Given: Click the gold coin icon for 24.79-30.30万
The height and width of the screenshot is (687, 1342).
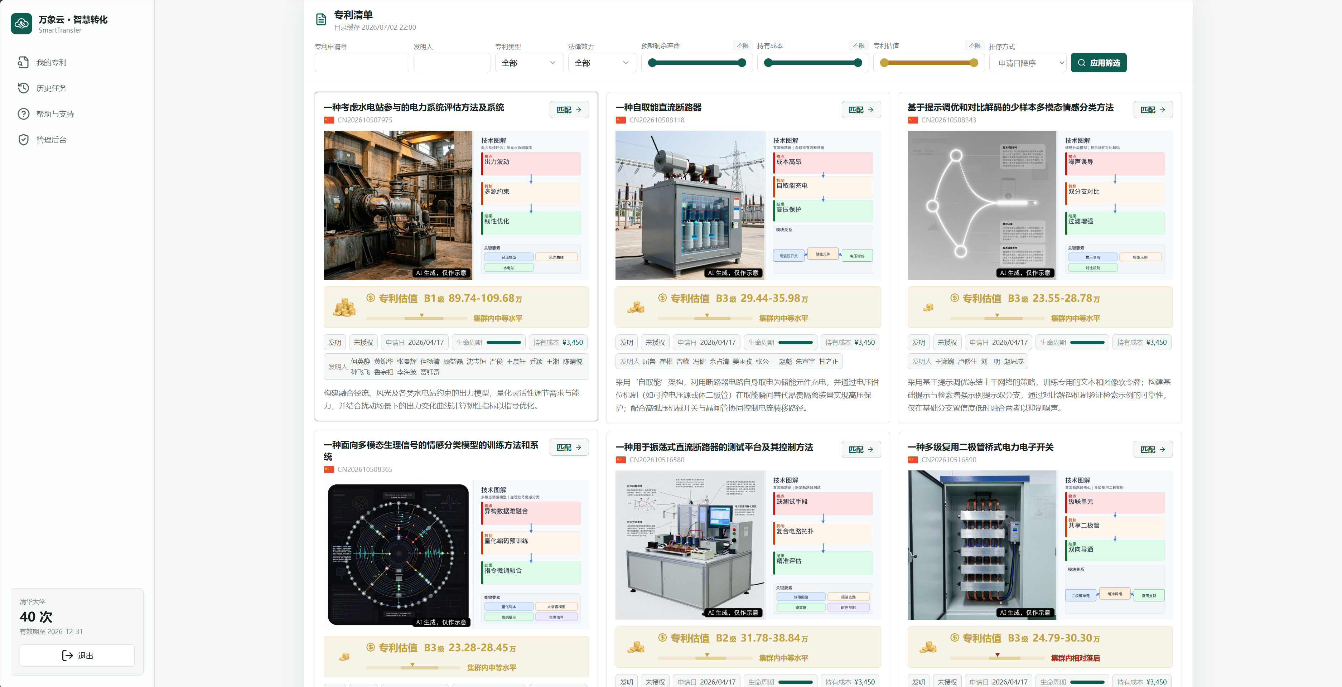Looking at the screenshot, I should click(928, 647).
